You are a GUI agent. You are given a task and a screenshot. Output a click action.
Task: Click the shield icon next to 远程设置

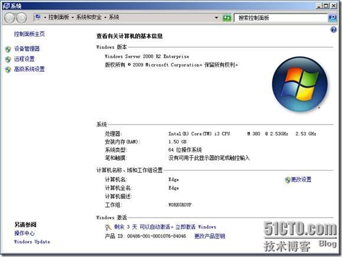[8, 59]
